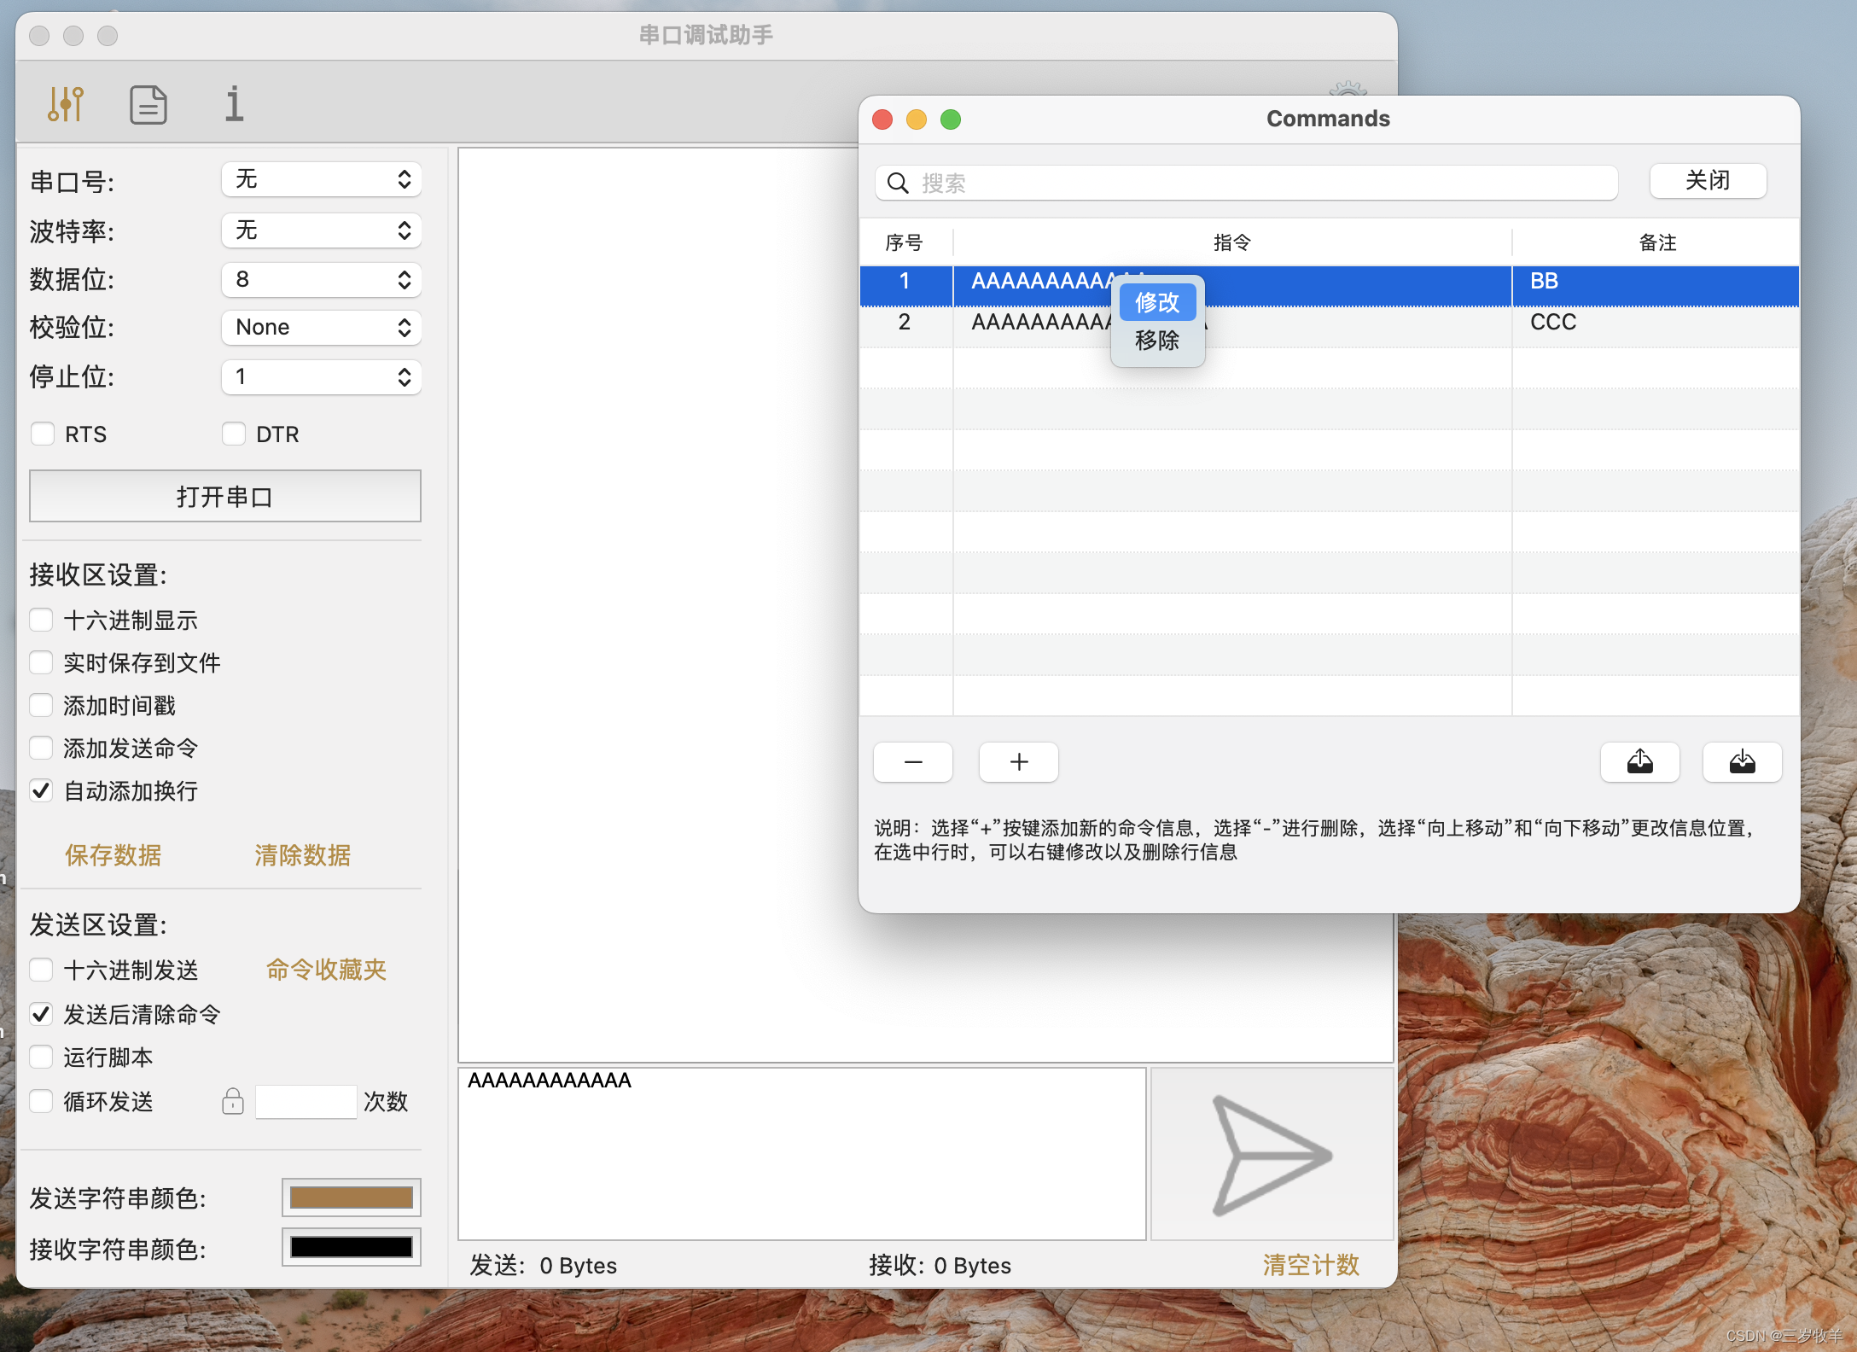Toggle the DTR checkbox

point(233,434)
